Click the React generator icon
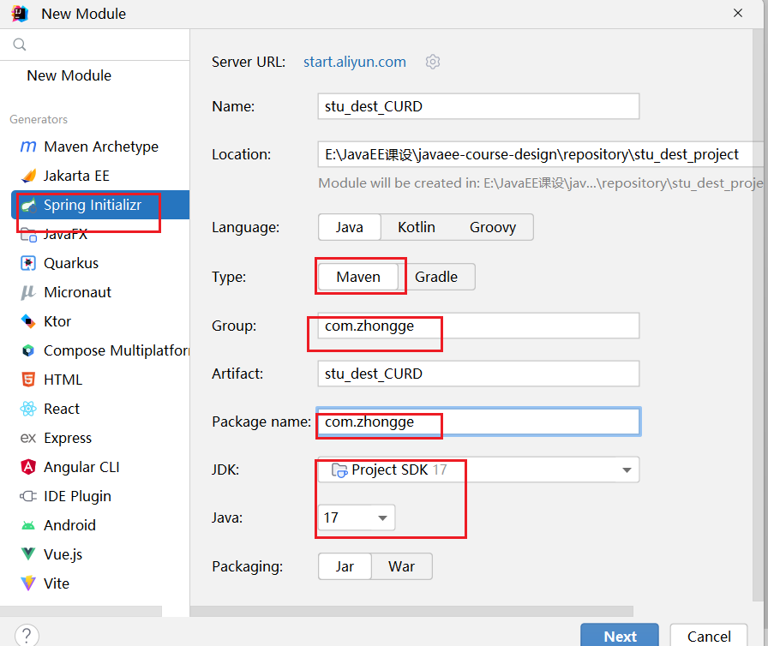The height and width of the screenshot is (646, 768). [28, 409]
